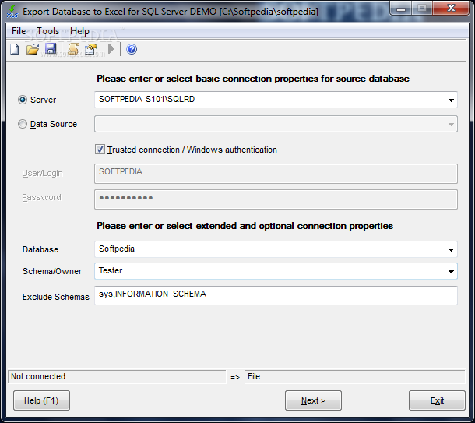The width and height of the screenshot is (475, 423).
Task: Minimize the application window
Action: [401, 9]
